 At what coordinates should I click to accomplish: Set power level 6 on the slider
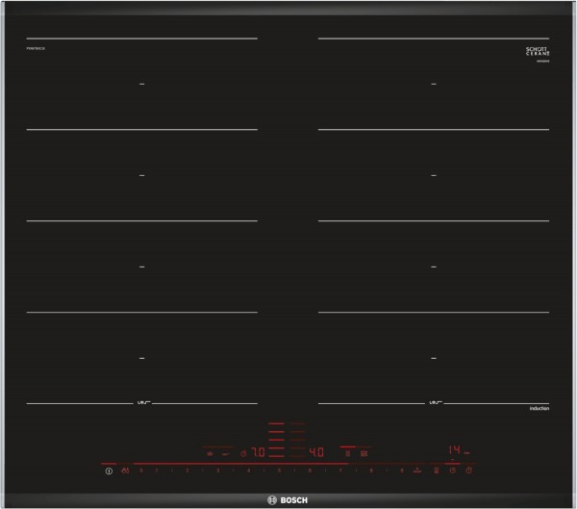point(310,471)
